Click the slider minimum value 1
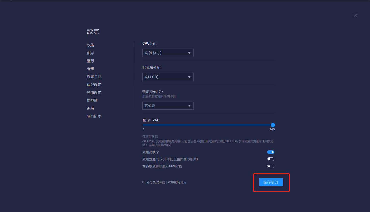This screenshot has height=212, width=370. click(x=144, y=129)
